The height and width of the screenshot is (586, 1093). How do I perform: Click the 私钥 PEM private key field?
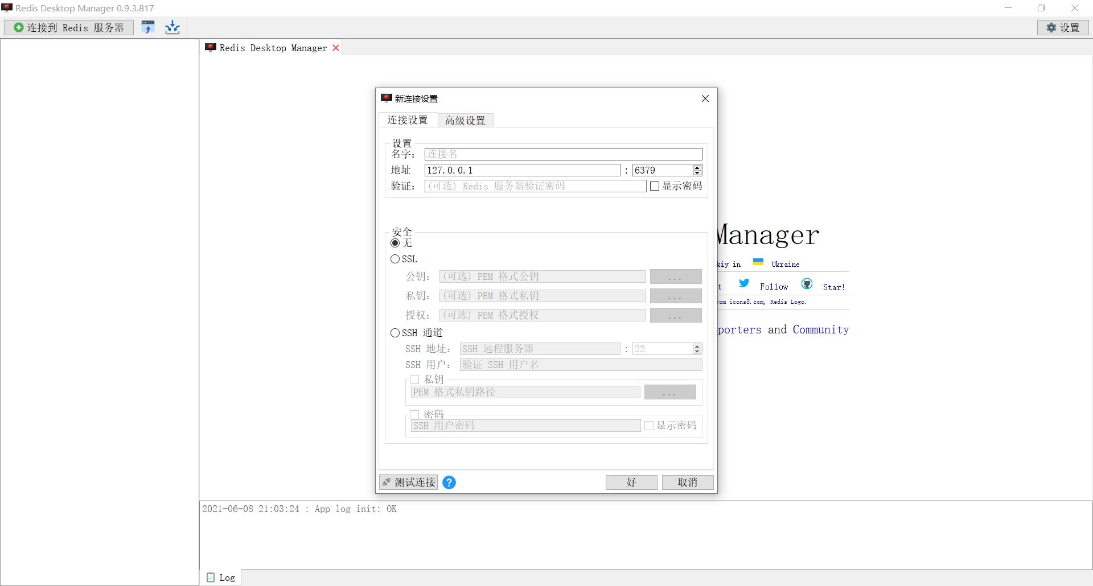tap(543, 296)
